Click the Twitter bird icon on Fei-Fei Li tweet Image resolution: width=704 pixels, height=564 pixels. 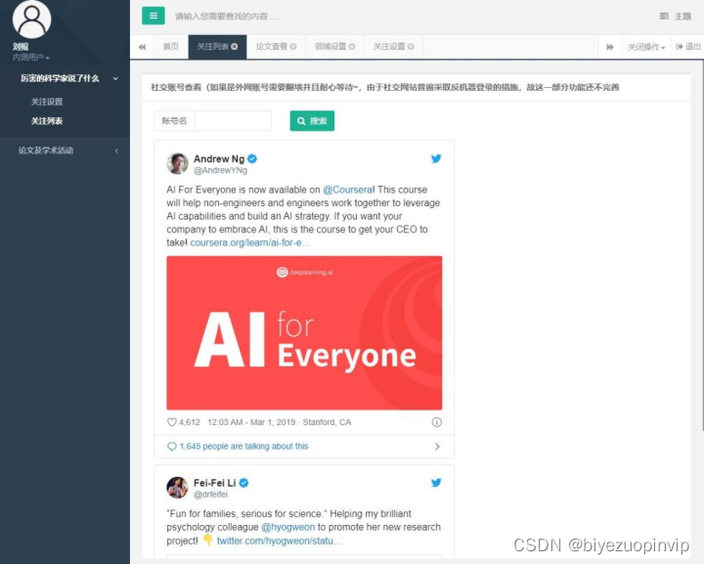[x=436, y=483]
